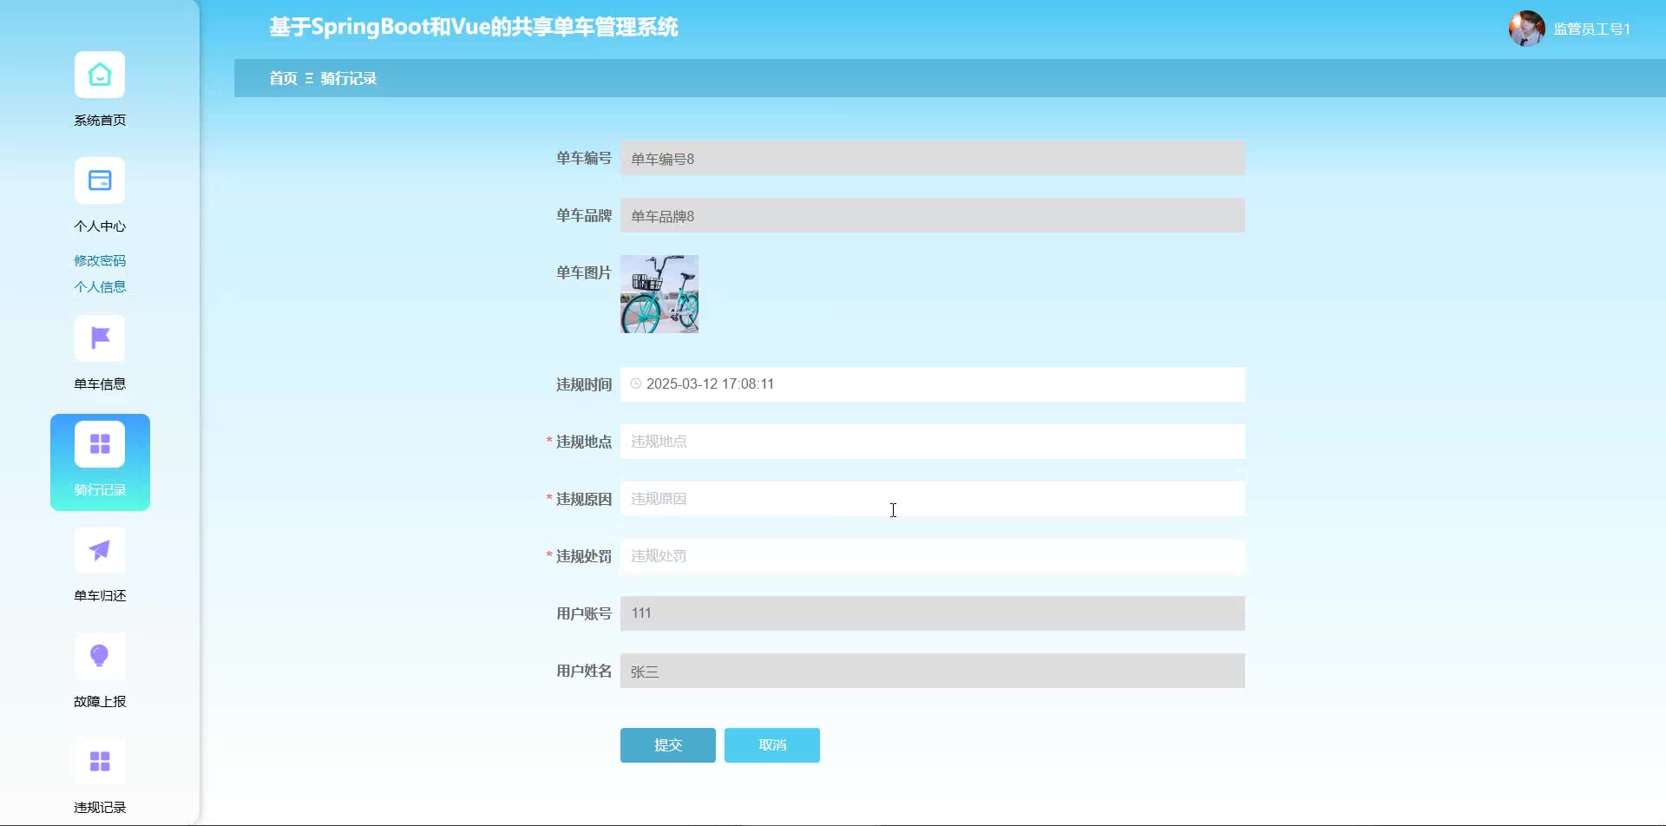
Task: Click the 用户姓名 field showing 张三
Action: click(933, 671)
